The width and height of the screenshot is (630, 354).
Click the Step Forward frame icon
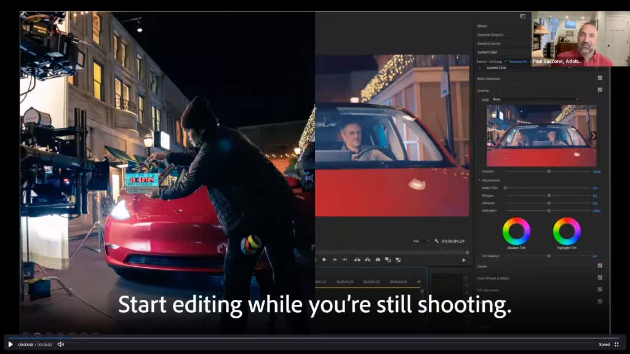point(334,259)
